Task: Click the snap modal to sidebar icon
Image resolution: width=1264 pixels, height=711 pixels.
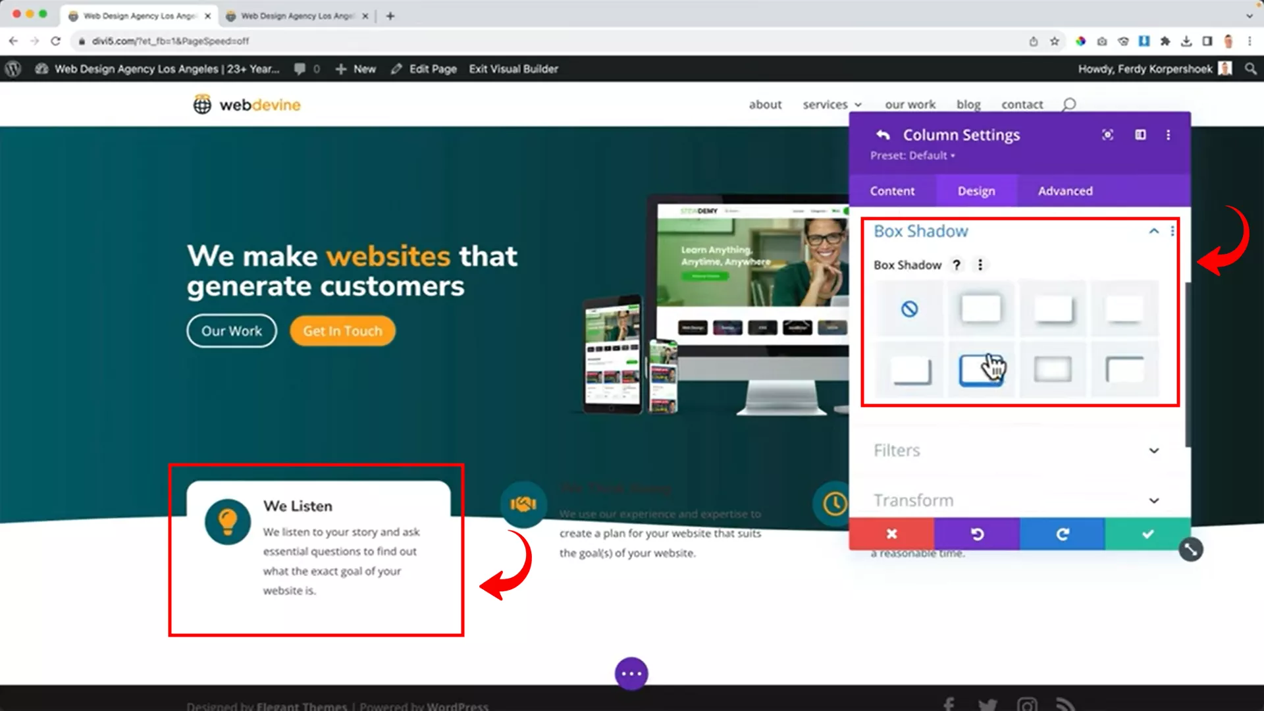Action: point(1140,135)
